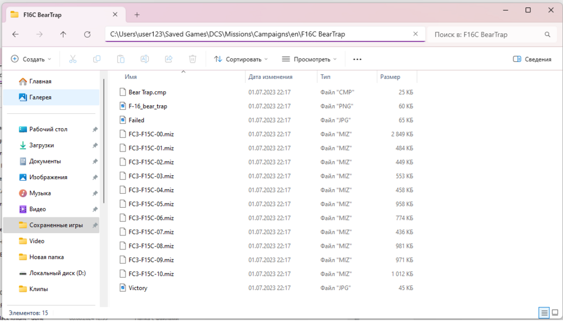
Task: Click the pin icon next to Музыка
Action: [95, 193]
